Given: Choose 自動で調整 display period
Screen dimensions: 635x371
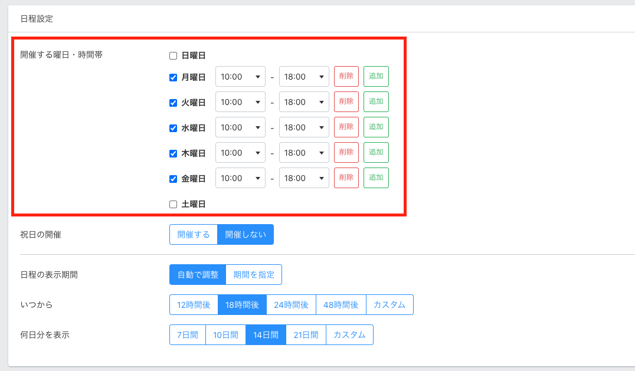Looking at the screenshot, I should point(198,274).
